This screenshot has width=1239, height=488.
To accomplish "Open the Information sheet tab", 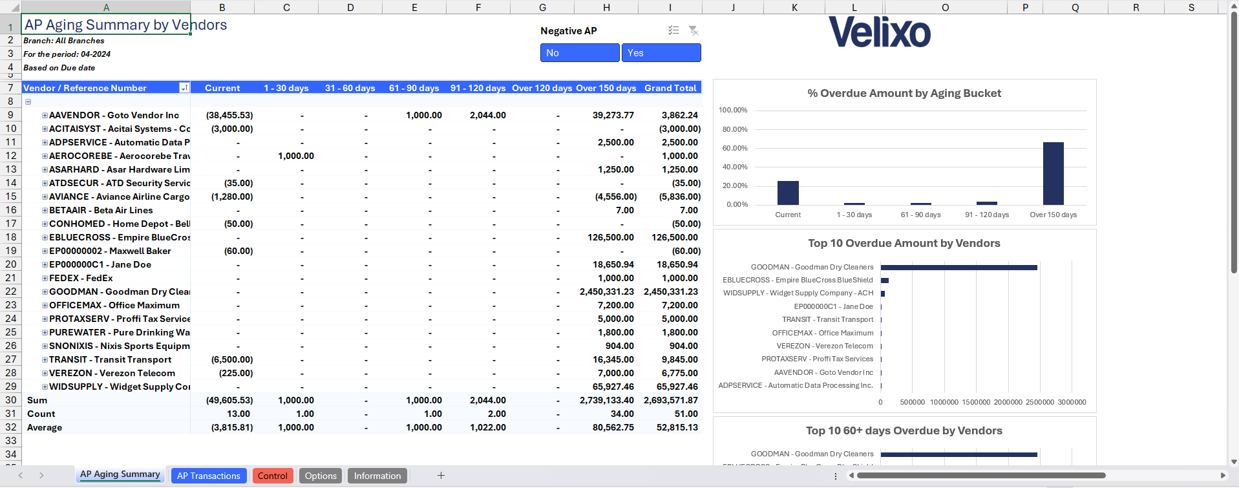I will [377, 476].
